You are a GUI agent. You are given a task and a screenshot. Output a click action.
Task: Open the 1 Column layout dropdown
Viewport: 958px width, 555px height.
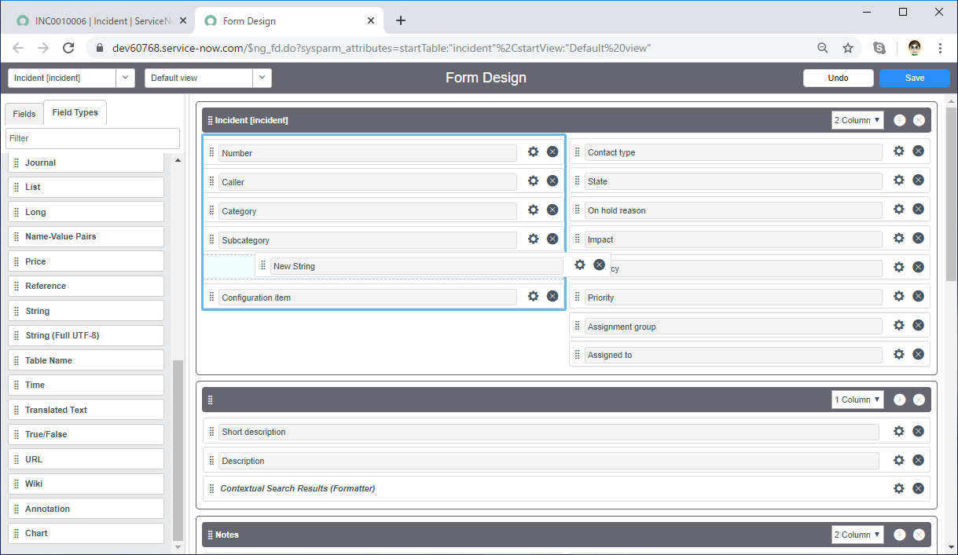[x=857, y=400]
